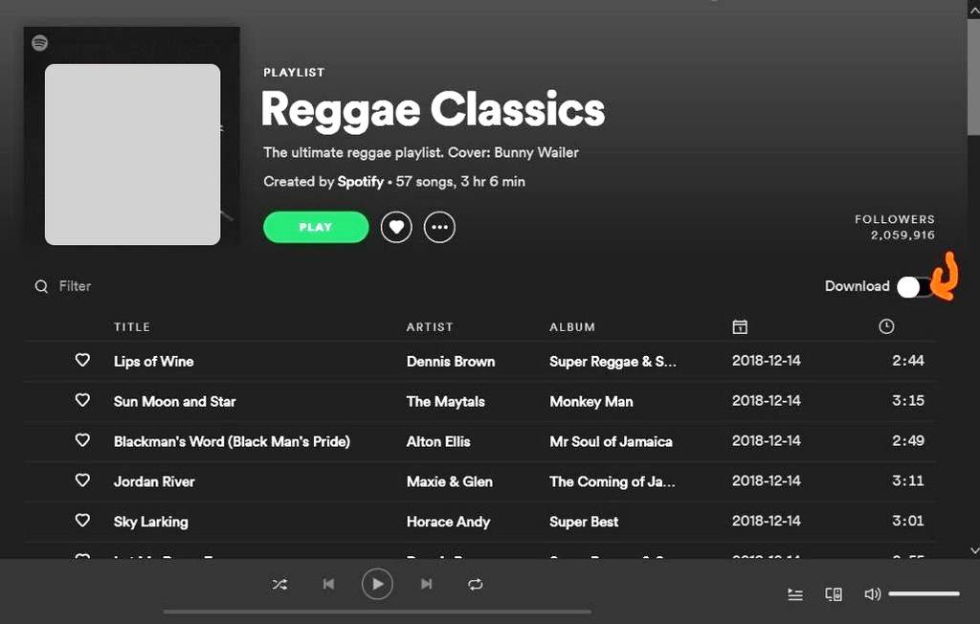Click the green PLAY button
The width and height of the screenshot is (980, 624).
(316, 227)
